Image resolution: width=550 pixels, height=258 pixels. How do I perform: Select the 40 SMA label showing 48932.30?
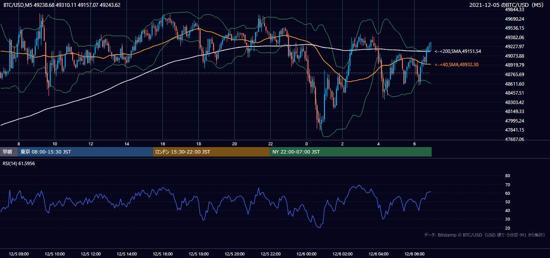[457, 64]
